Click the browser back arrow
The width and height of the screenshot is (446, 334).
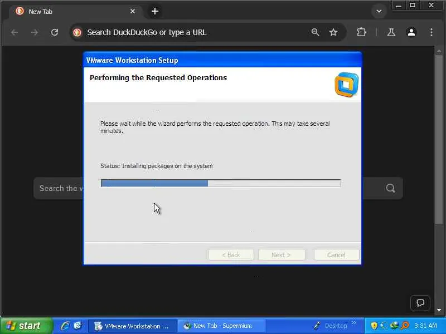[x=15, y=32]
